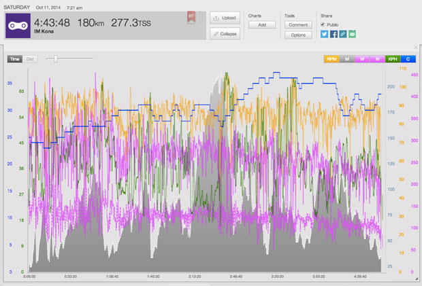Toggle the gray M elevation series
This screenshot has width=422, height=286.
(347, 59)
